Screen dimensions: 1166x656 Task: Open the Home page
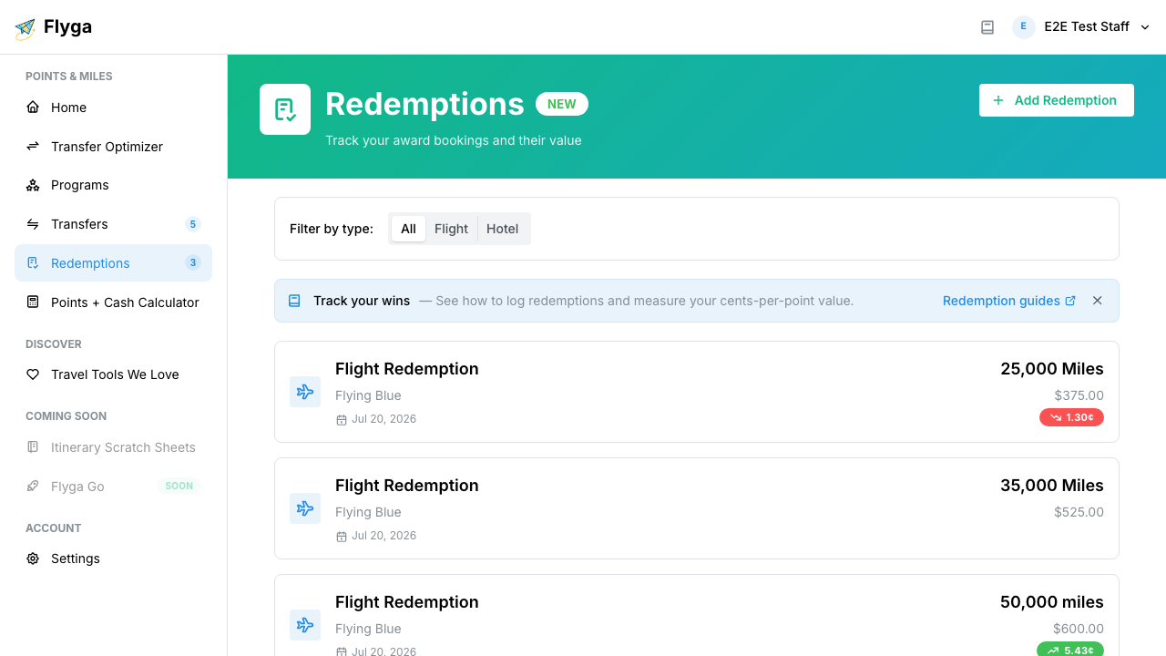tap(113, 108)
